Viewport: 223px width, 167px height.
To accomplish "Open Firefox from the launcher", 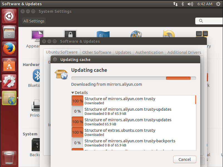I will coord(9,49).
